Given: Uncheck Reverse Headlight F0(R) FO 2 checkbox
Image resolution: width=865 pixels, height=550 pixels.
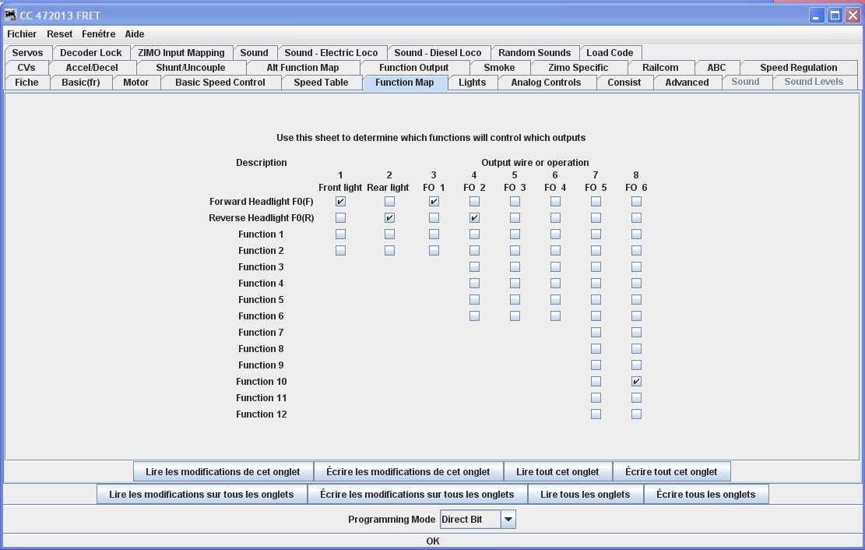Looking at the screenshot, I should pos(474,217).
